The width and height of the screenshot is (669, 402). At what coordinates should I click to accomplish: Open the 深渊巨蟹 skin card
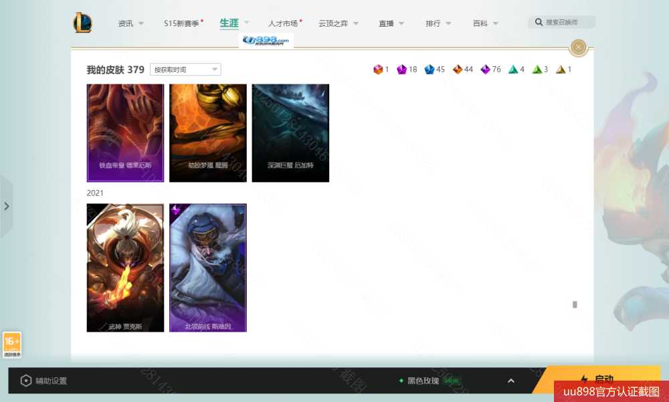point(290,132)
